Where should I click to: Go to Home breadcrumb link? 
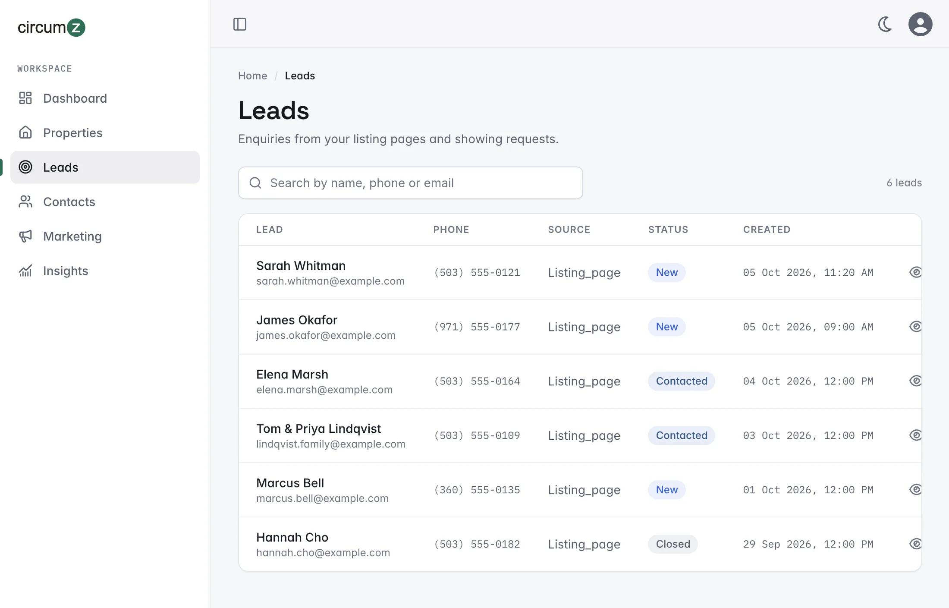(x=252, y=76)
